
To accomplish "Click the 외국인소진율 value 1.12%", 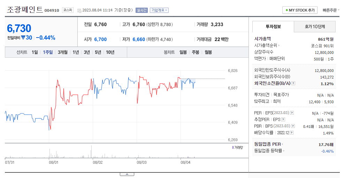I will (x=327, y=84).
